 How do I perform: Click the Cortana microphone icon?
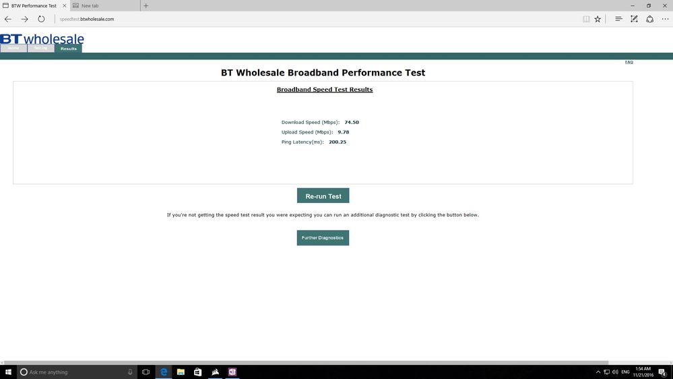point(130,372)
